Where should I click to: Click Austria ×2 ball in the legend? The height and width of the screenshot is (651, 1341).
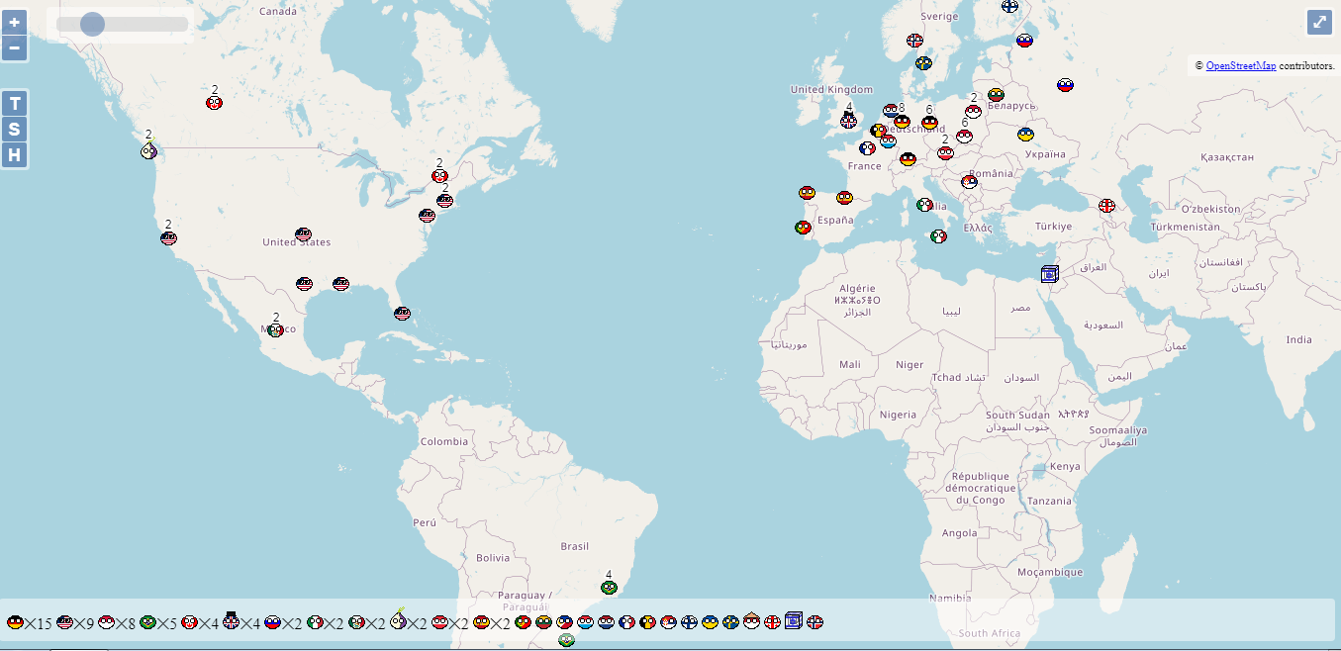[439, 622]
